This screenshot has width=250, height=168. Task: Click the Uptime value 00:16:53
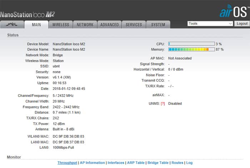pos(60,83)
